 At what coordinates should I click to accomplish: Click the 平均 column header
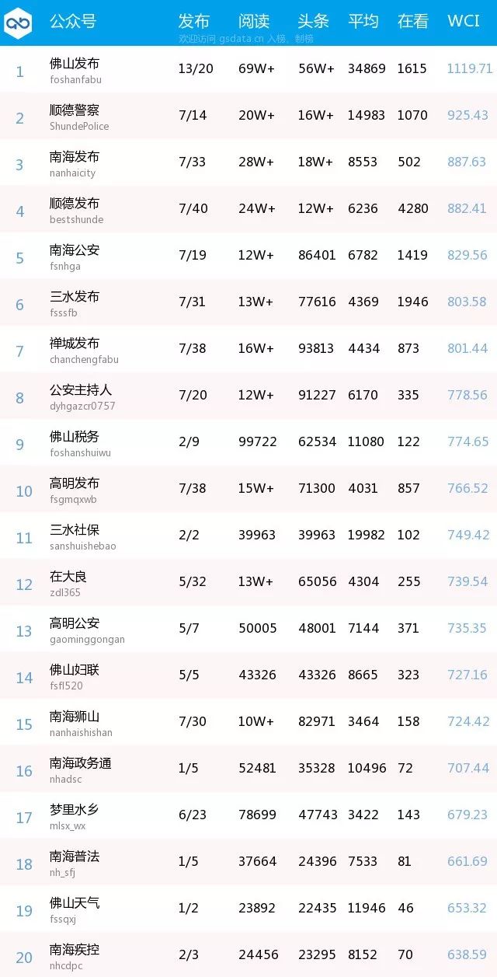(363, 22)
